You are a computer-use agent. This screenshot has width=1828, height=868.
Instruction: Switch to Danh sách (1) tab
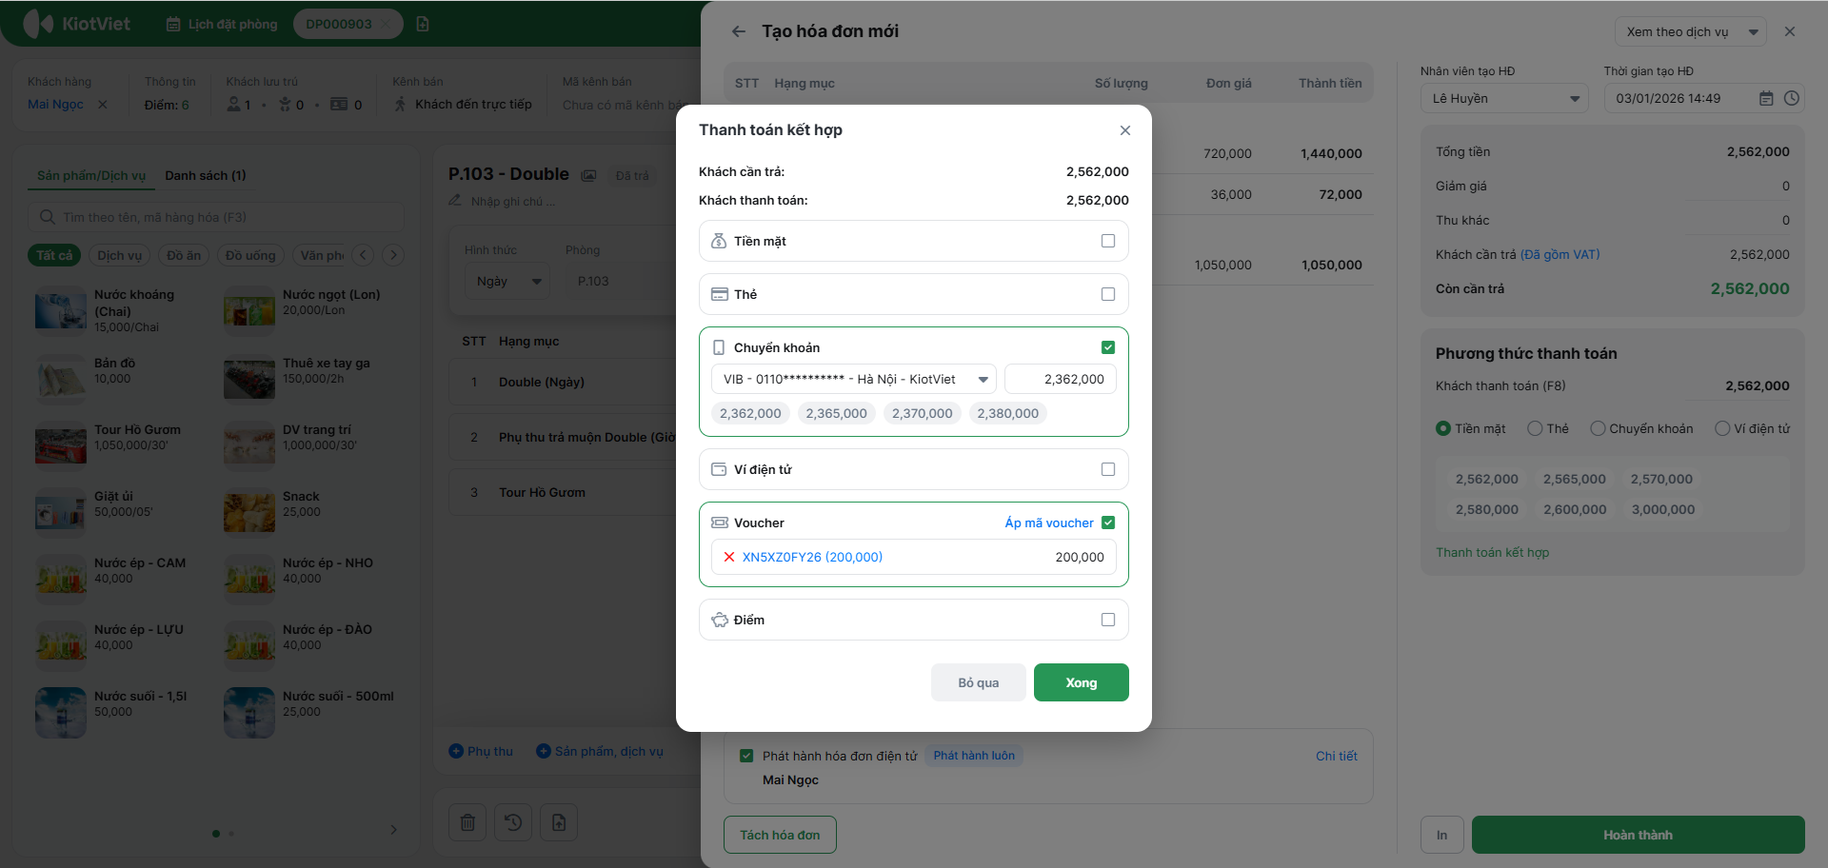pyautogui.click(x=206, y=175)
